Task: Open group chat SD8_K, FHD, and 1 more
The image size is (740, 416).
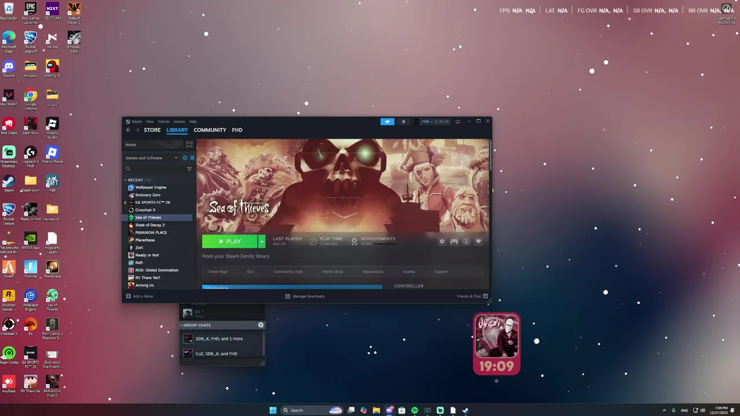Action: (222, 339)
